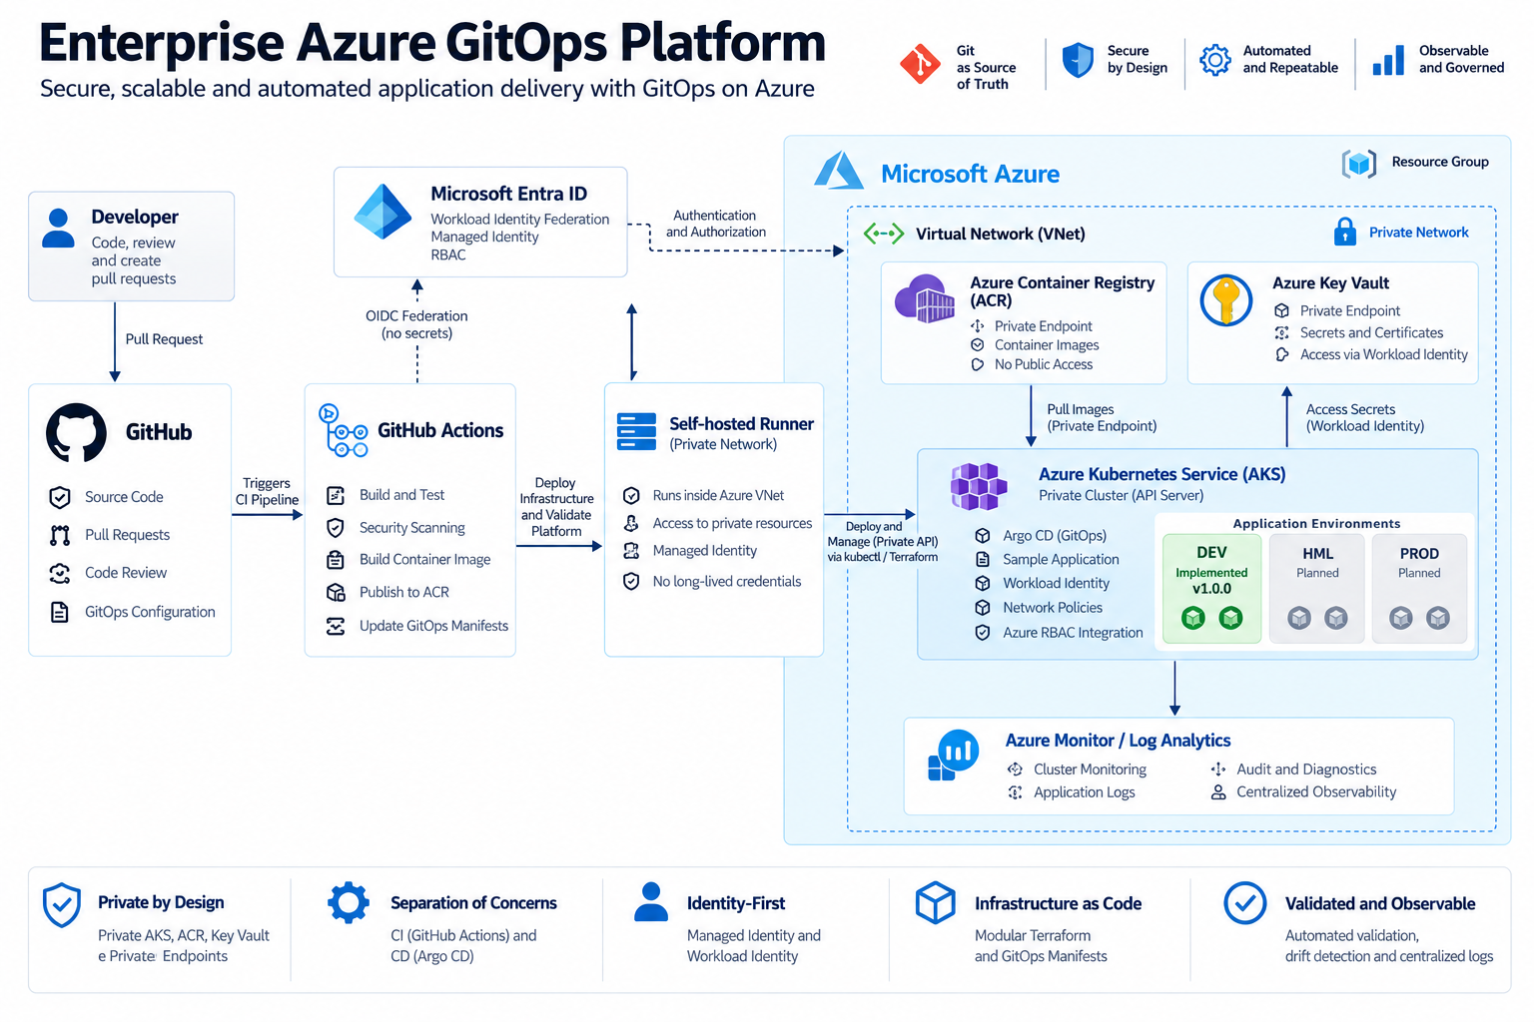Select the DEV Implemented v1.0.0 environment card

(x=1211, y=588)
